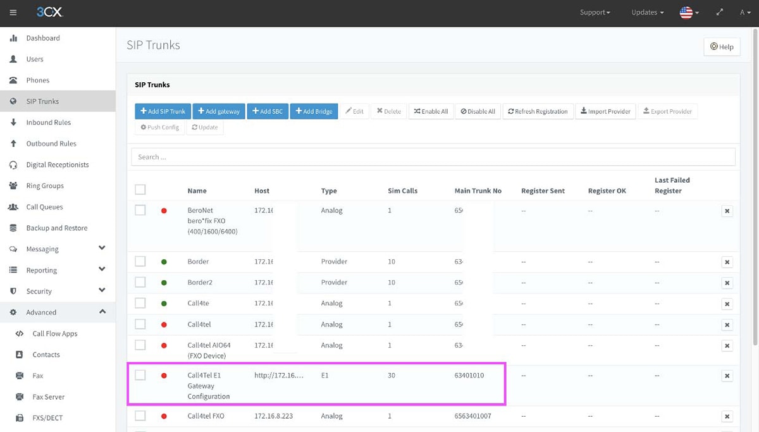Click the X icon on Border row

[727, 262]
